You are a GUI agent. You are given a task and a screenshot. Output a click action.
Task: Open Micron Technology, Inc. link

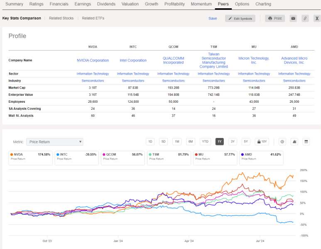pos(254,60)
